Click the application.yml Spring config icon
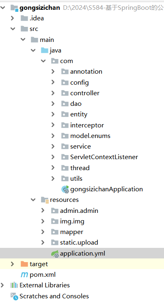The width and height of the screenshot is (164, 302). [55, 254]
